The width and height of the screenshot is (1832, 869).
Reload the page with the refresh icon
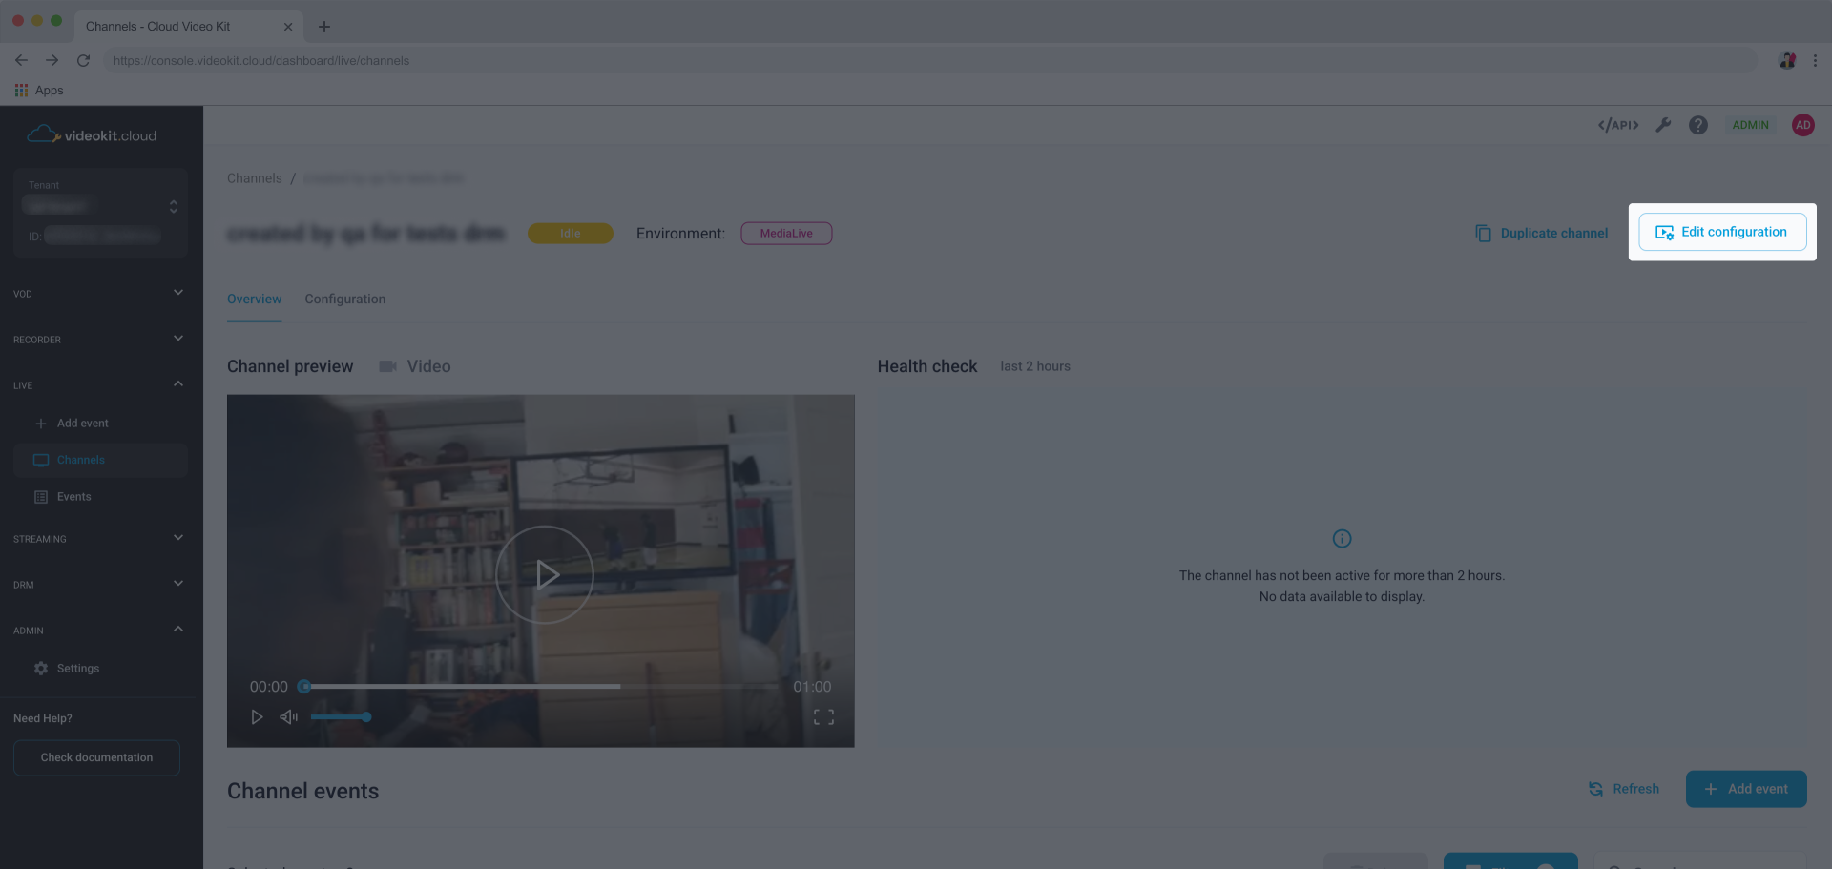[84, 60]
